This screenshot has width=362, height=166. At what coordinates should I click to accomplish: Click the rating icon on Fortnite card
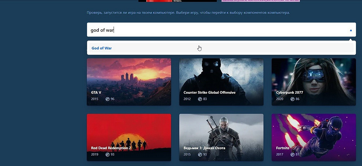[292, 155]
